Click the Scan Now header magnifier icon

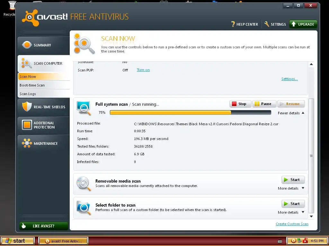click(84, 44)
